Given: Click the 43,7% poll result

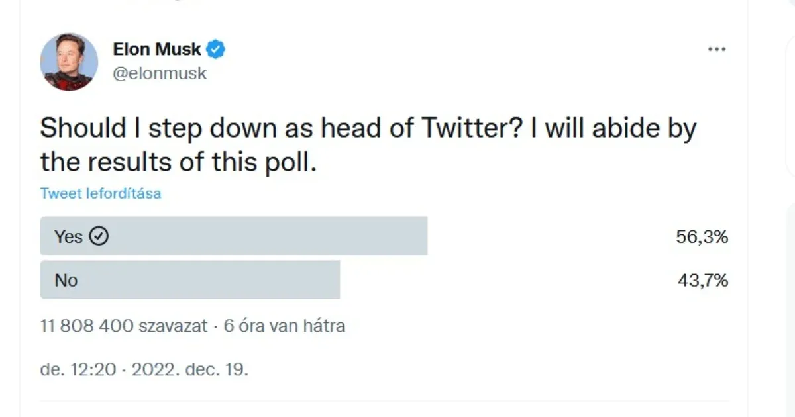Looking at the screenshot, I should coord(702,281).
